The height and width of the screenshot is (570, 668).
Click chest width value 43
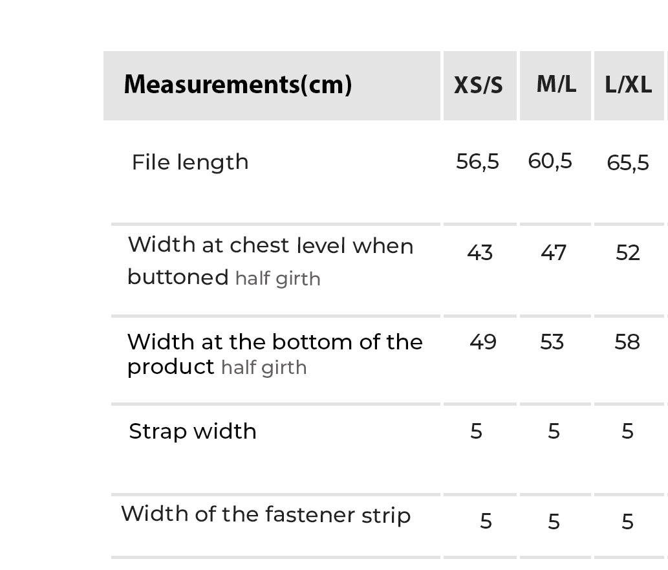pyautogui.click(x=480, y=252)
